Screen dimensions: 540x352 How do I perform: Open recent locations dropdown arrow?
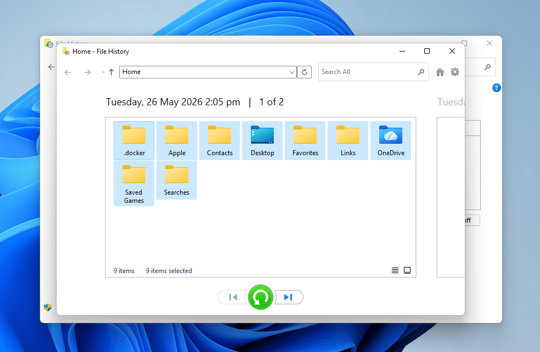click(103, 72)
